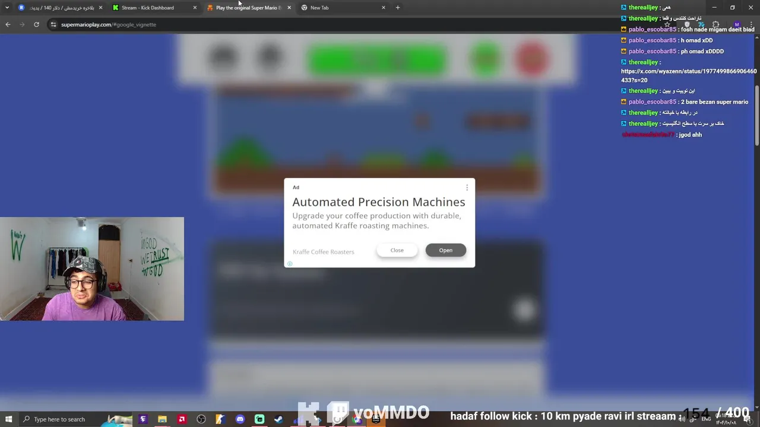Viewport: 760px width, 427px height.
Task: Click the volume speaker icon in system tray
Action: (682, 419)
